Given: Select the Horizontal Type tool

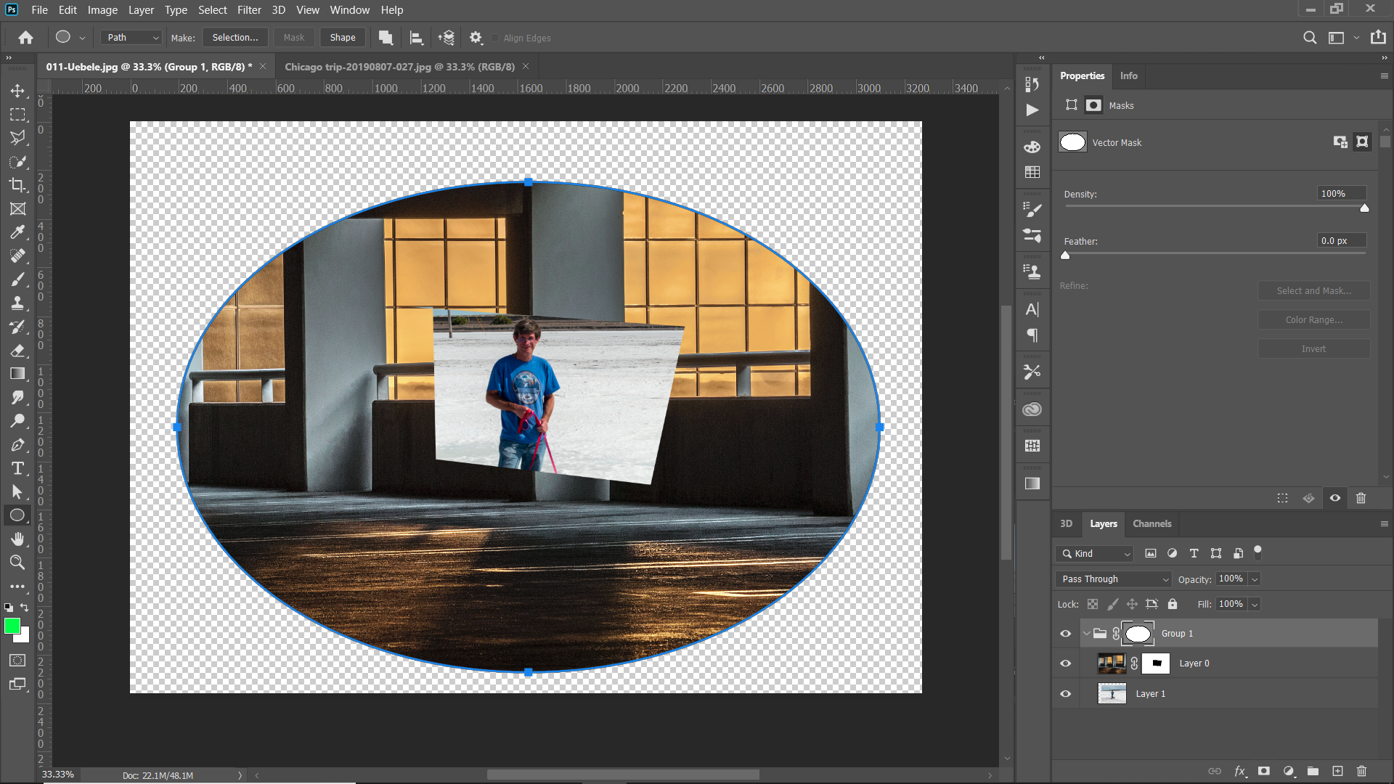Looking at the screenshot, I should [17, 468].
